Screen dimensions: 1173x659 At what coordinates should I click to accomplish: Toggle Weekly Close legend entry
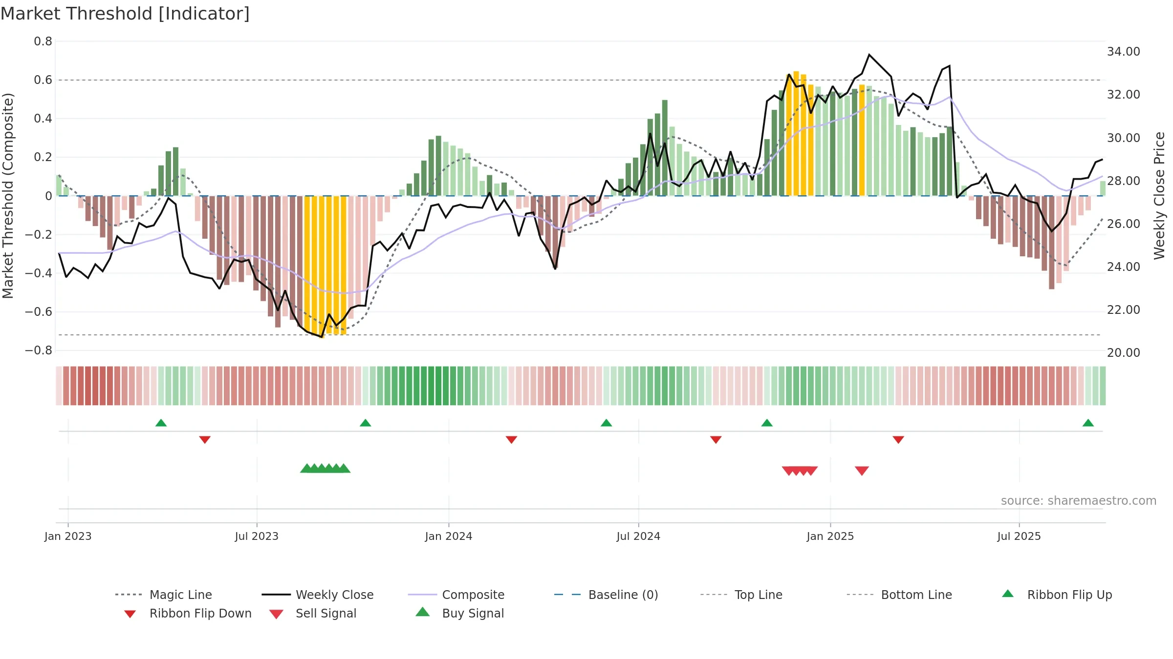pyautogui.click(x=318, y=595)
